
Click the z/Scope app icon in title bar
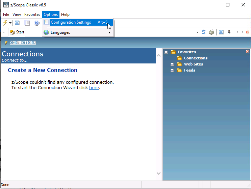6,5
